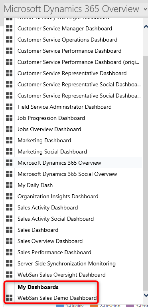Image resolution: width=148 pixels, height=307 pixels.
Task: Click icon beside Field Service Administrator Dashboard
Action: tap(9, 107)
